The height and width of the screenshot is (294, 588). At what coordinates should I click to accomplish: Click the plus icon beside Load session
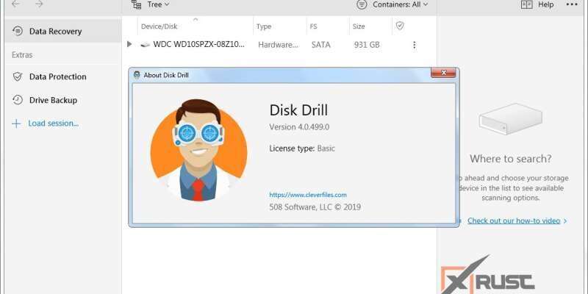(x=16, y=123)
